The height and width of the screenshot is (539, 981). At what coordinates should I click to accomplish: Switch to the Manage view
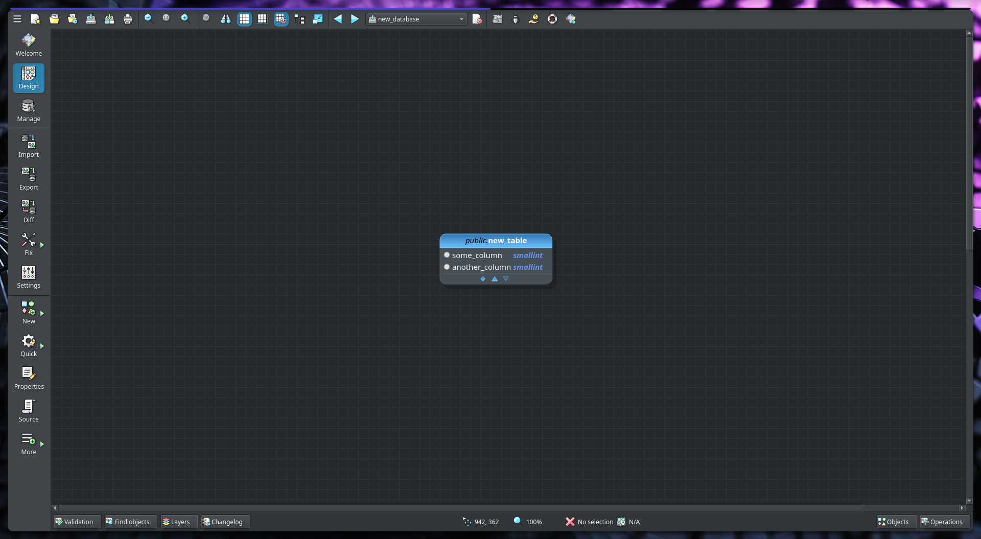(x=29, y=110)
